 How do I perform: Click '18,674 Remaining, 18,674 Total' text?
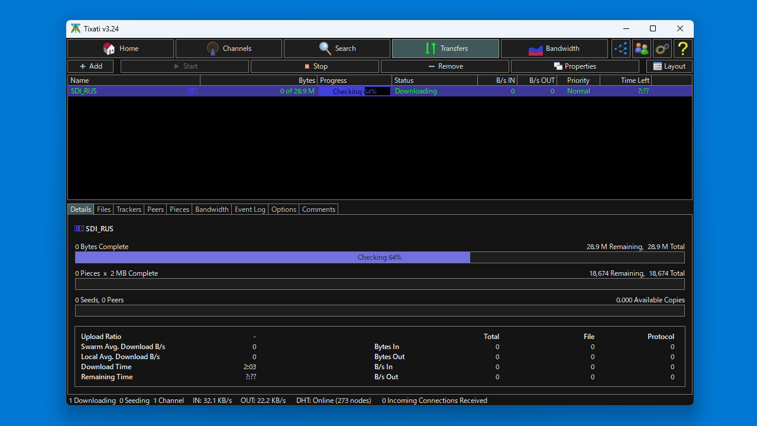click(x=637, y=273)
